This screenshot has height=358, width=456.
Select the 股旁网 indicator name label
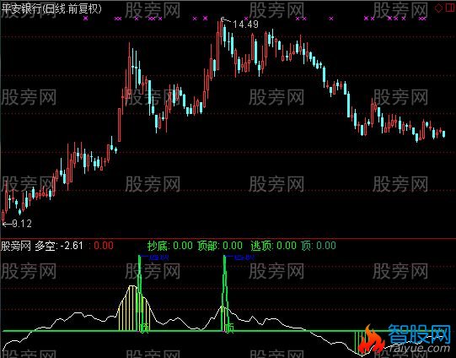click(x=16, y=246)
